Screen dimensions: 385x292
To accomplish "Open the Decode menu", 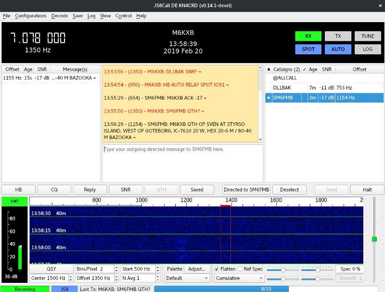I will 60,16.
